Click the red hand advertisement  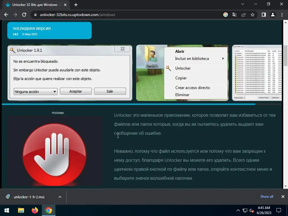pos(55,151)
